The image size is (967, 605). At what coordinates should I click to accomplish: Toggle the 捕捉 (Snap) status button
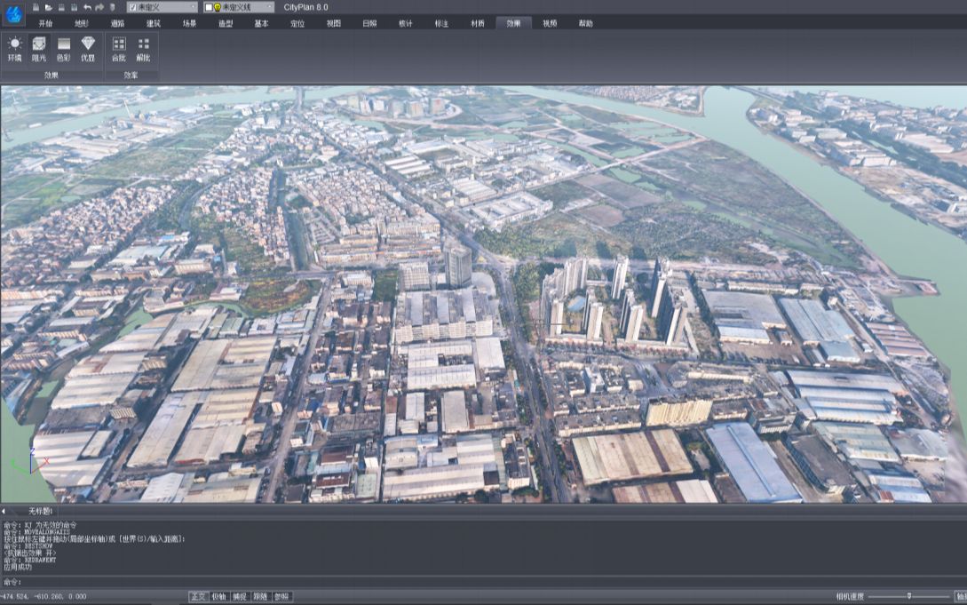point(240,597)
